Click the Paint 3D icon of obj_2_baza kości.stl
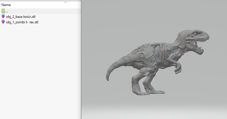Viewport: 227px width, 119px height. pos(3,16)
